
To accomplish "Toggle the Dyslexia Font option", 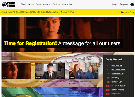I will pos(127,12).
